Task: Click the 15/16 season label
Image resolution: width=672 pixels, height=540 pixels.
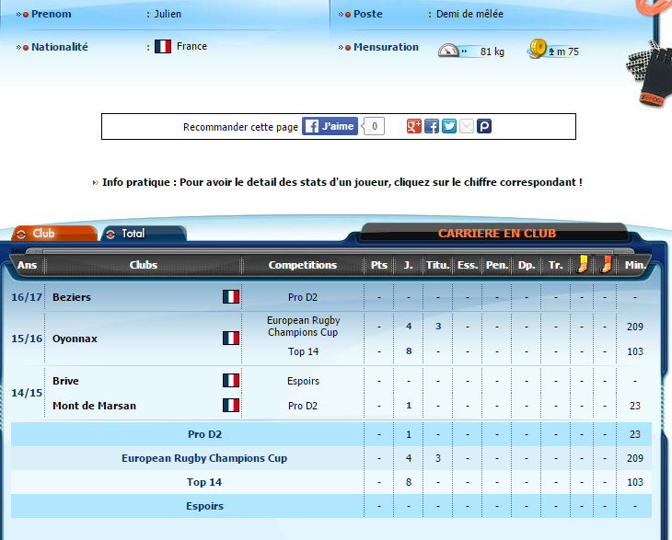Action: click(27, 339)
